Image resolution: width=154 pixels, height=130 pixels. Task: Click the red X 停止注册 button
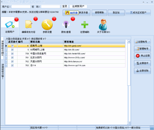point(142,56)
